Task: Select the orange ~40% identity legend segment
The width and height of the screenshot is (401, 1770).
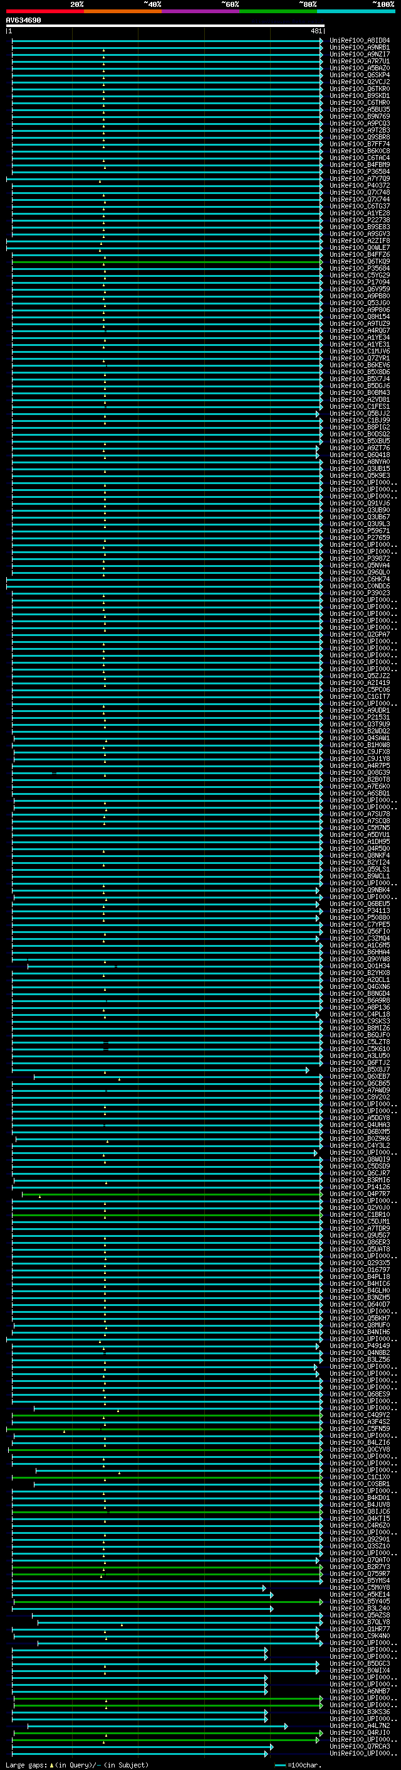Action: 123,11
